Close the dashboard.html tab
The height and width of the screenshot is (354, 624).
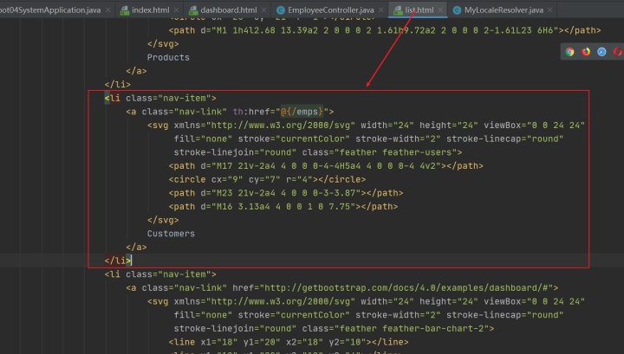point(263,10)
